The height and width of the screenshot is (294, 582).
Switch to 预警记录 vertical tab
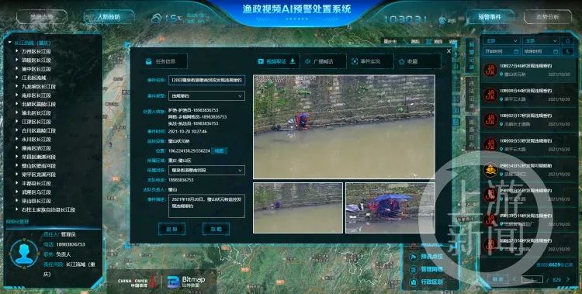coord(471,56)
